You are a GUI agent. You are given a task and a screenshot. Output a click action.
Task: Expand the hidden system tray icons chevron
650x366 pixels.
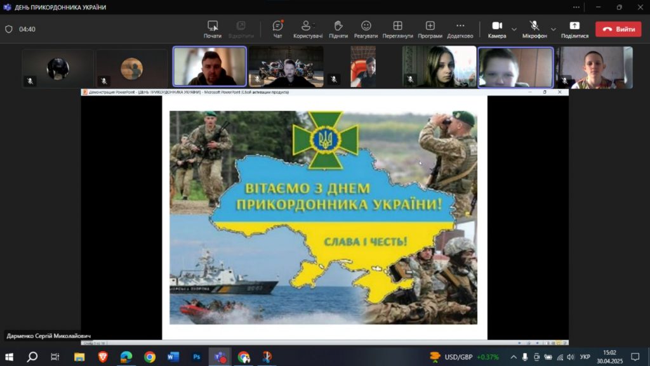tap(513, 357)
